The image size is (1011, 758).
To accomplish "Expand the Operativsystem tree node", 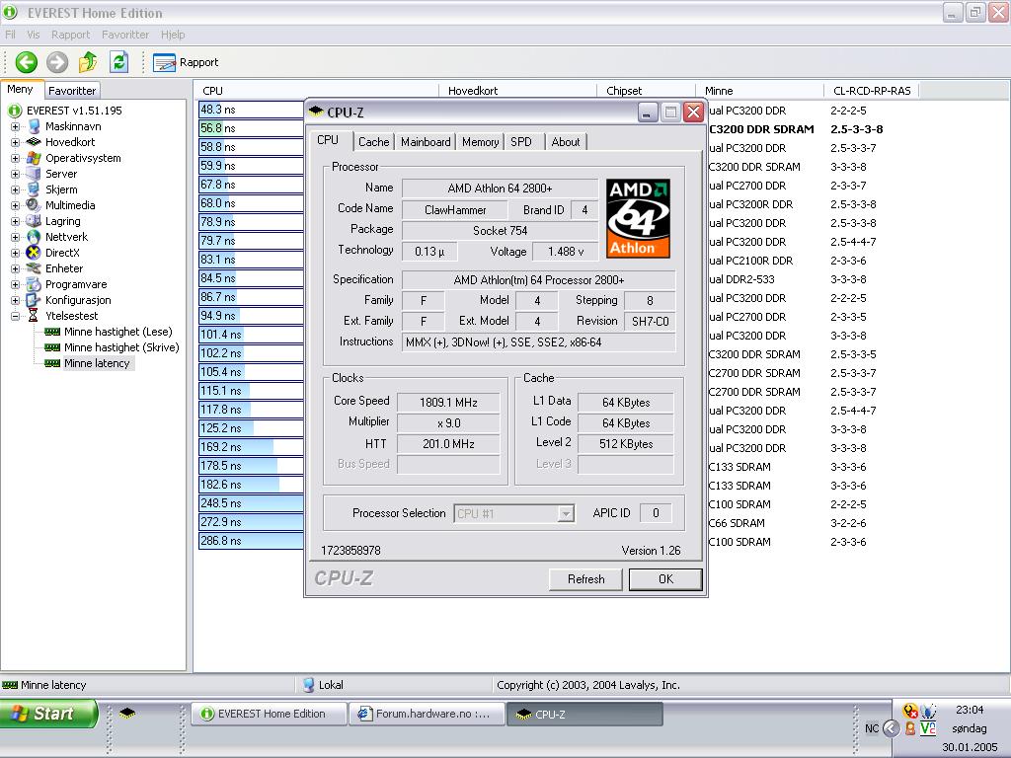I will pos(15,158).
